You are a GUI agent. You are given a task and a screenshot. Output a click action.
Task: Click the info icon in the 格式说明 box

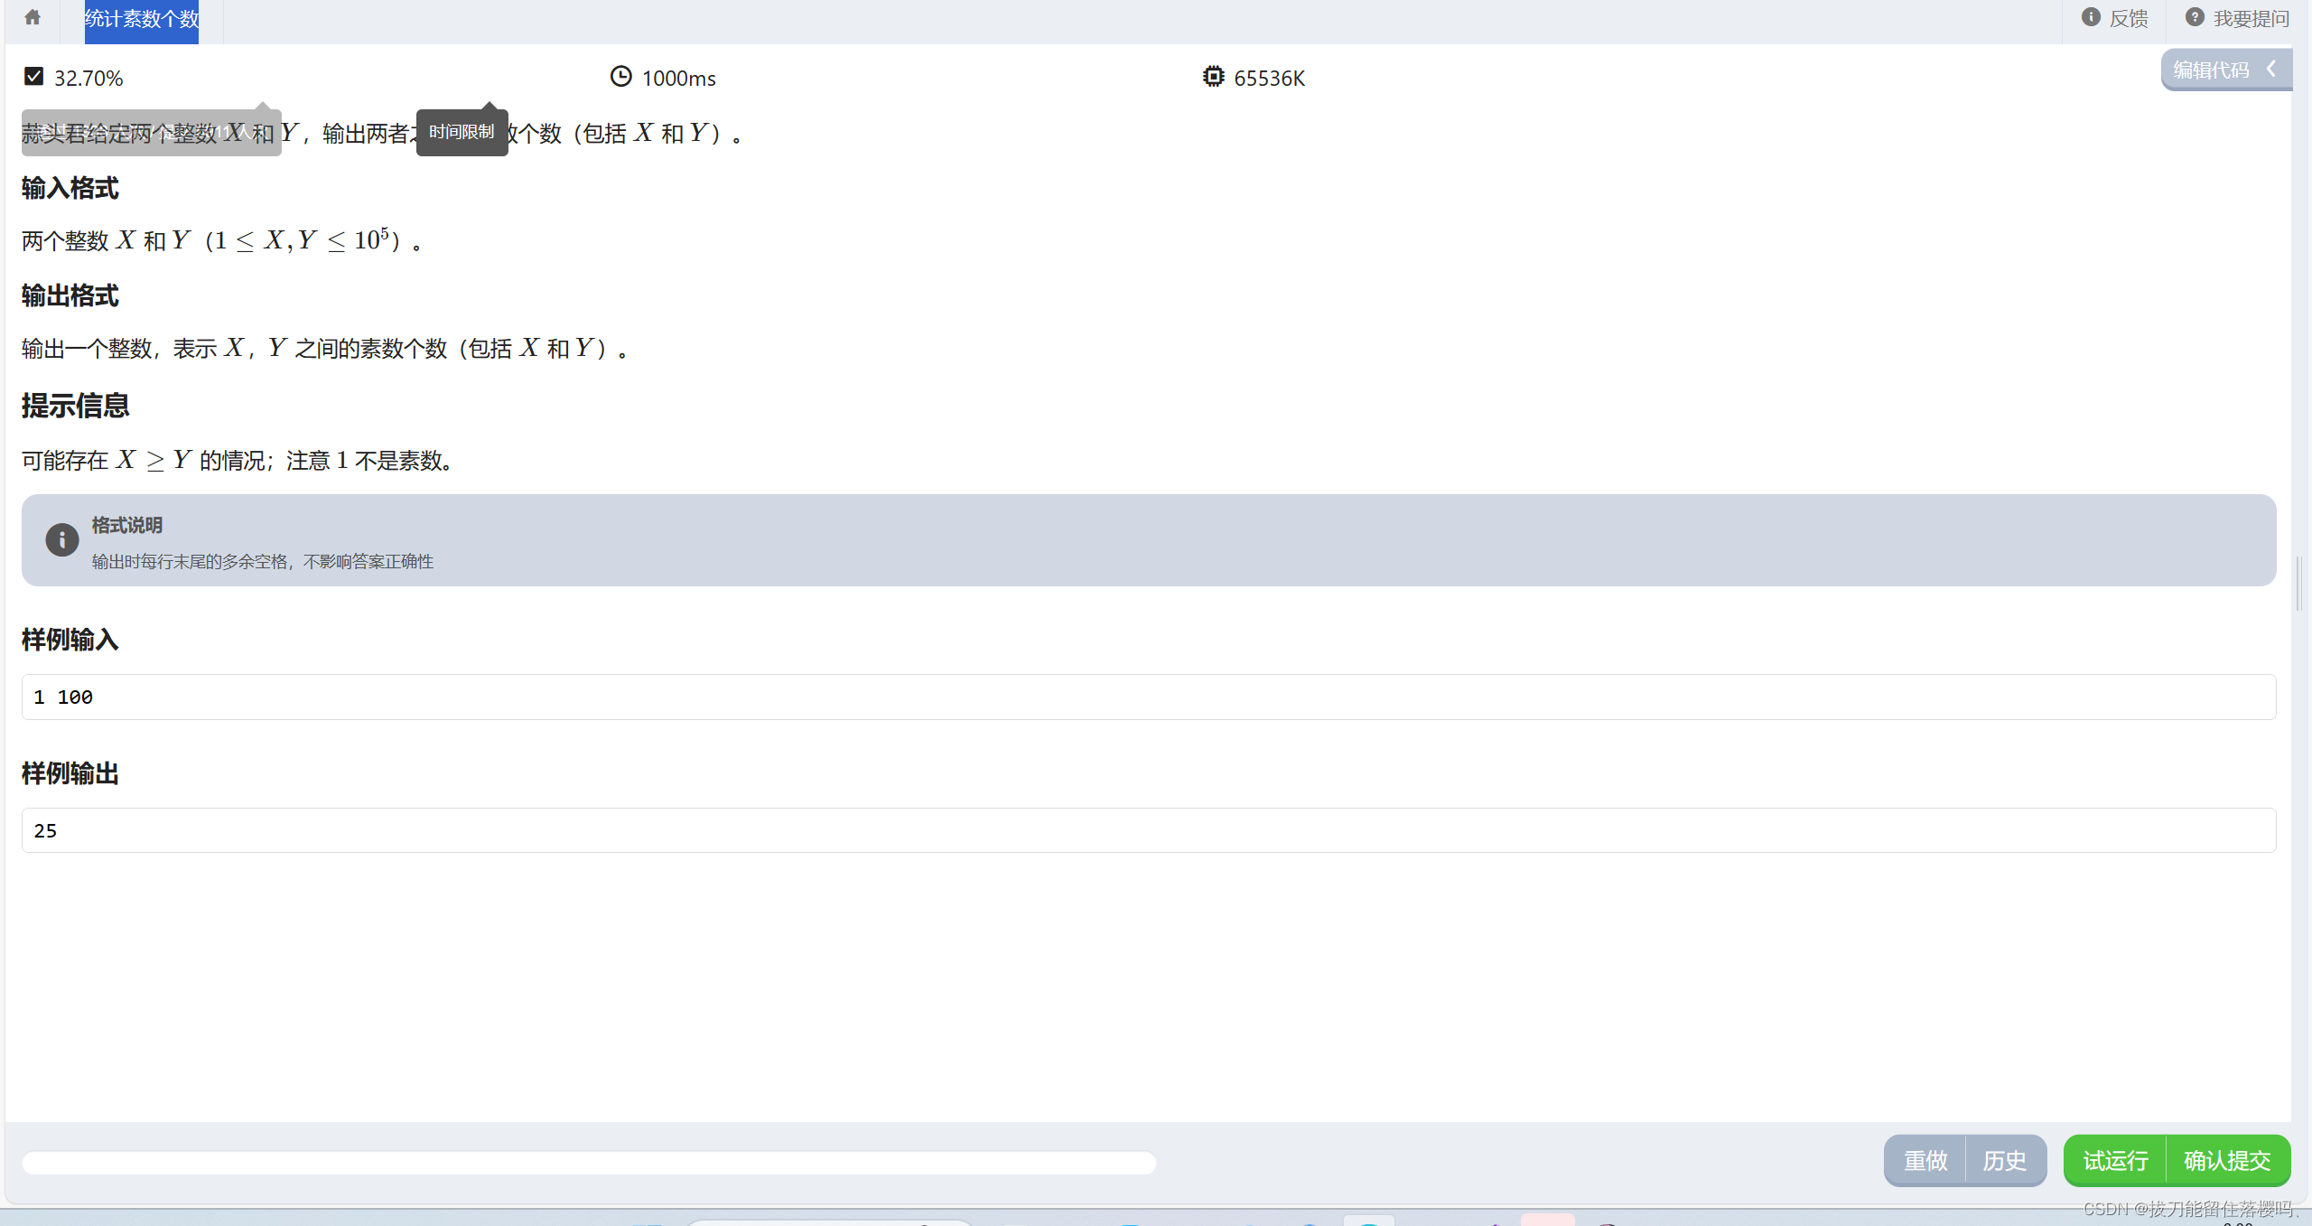point(62,540)
